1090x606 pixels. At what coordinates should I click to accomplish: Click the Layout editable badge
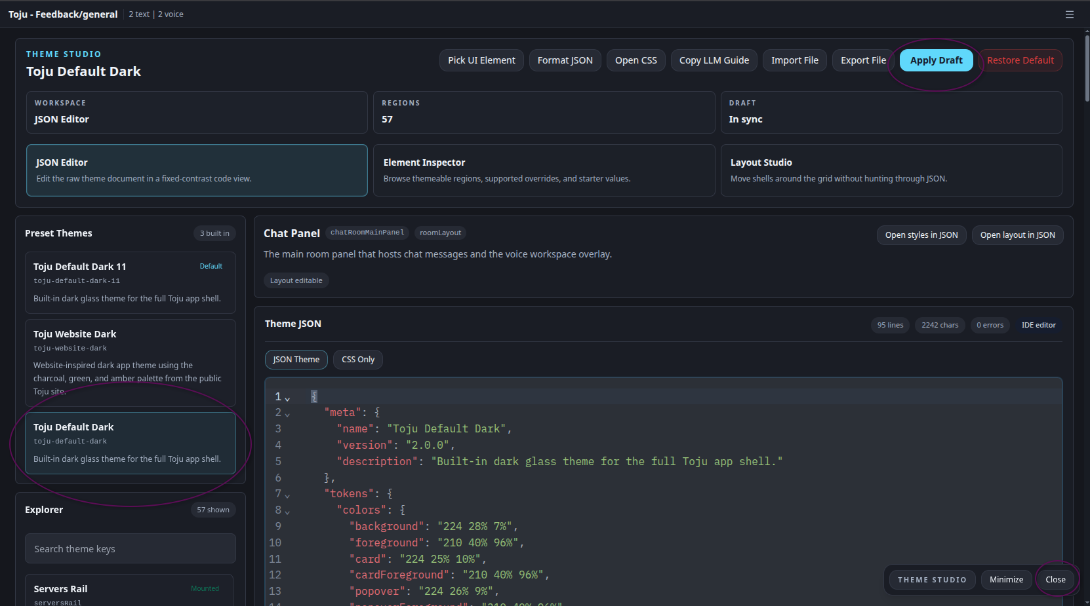[296, 280]
